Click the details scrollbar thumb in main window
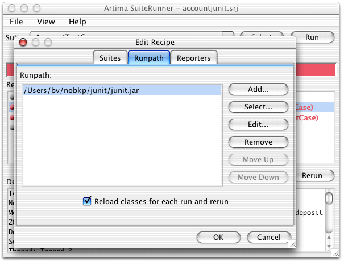The width and height of the screenshot is (344, 262). [329, 198]
